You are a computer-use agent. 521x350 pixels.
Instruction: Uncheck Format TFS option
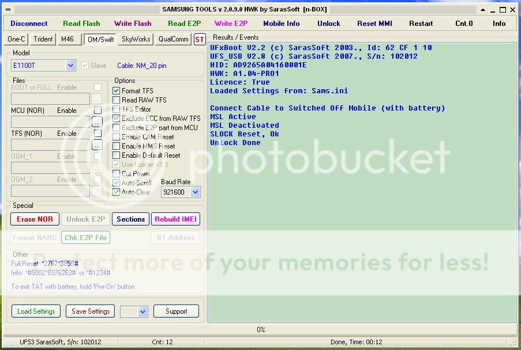(x=117, y=90)
